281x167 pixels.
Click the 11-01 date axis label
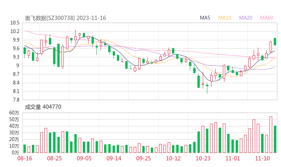233,158
